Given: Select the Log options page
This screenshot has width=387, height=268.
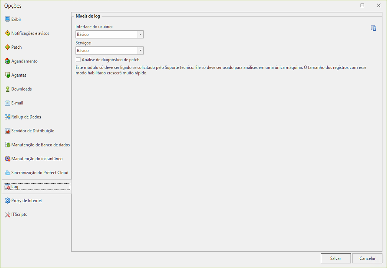Looking at the screenshot, I should click(x=36, y=187).
